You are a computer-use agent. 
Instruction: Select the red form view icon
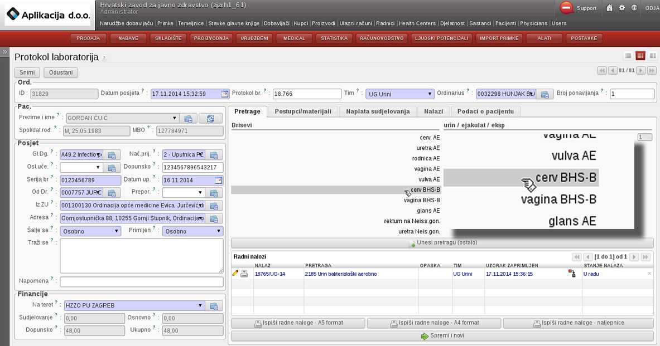[640, 56]
